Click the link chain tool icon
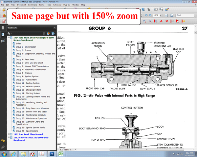Viewport: 197px width, 157px height. pyautogui.click(x=148, y=9)
